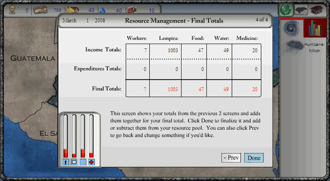Screen dimensions: 330x181
Task: Click the Expenditures Totals row label
Action: (98, 69)
